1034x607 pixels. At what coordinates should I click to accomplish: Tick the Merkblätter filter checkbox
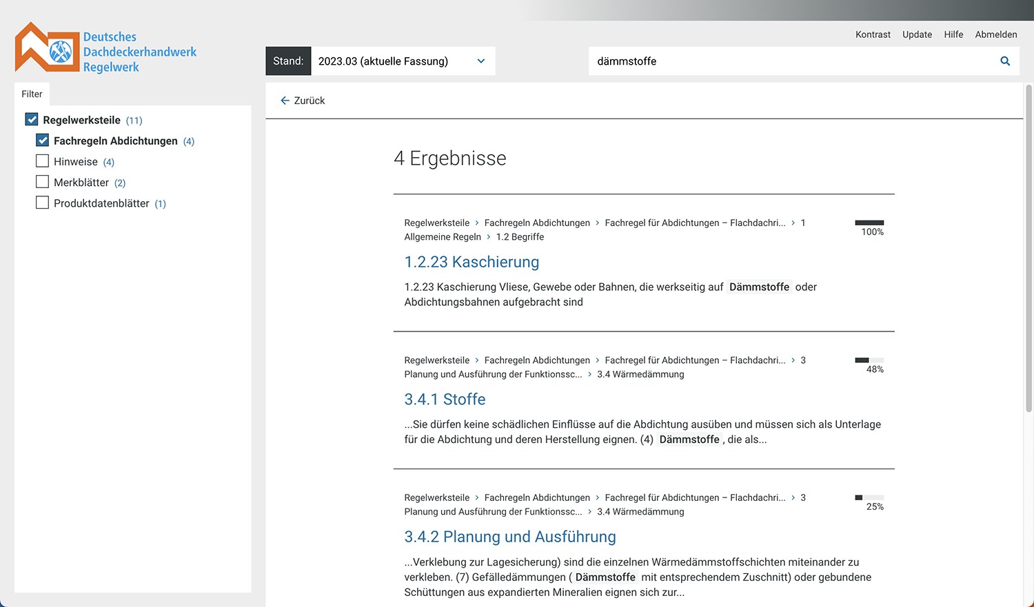(43, 182)
